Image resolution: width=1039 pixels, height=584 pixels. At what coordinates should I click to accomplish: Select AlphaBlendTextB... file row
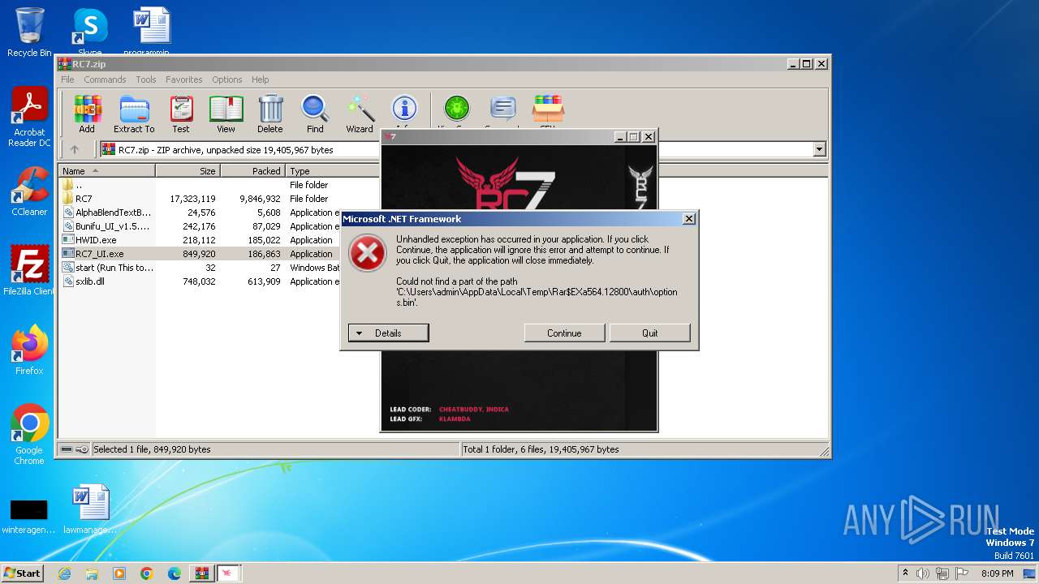[200, 213]
